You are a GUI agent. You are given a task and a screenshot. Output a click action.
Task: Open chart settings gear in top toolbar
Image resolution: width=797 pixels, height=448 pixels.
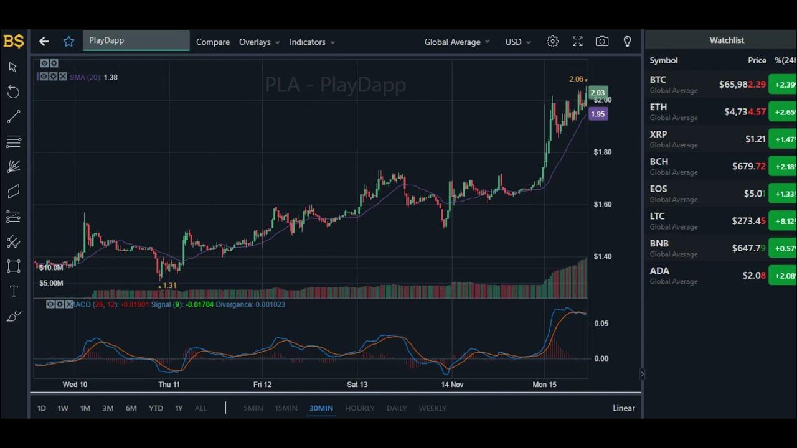[552, 42]
